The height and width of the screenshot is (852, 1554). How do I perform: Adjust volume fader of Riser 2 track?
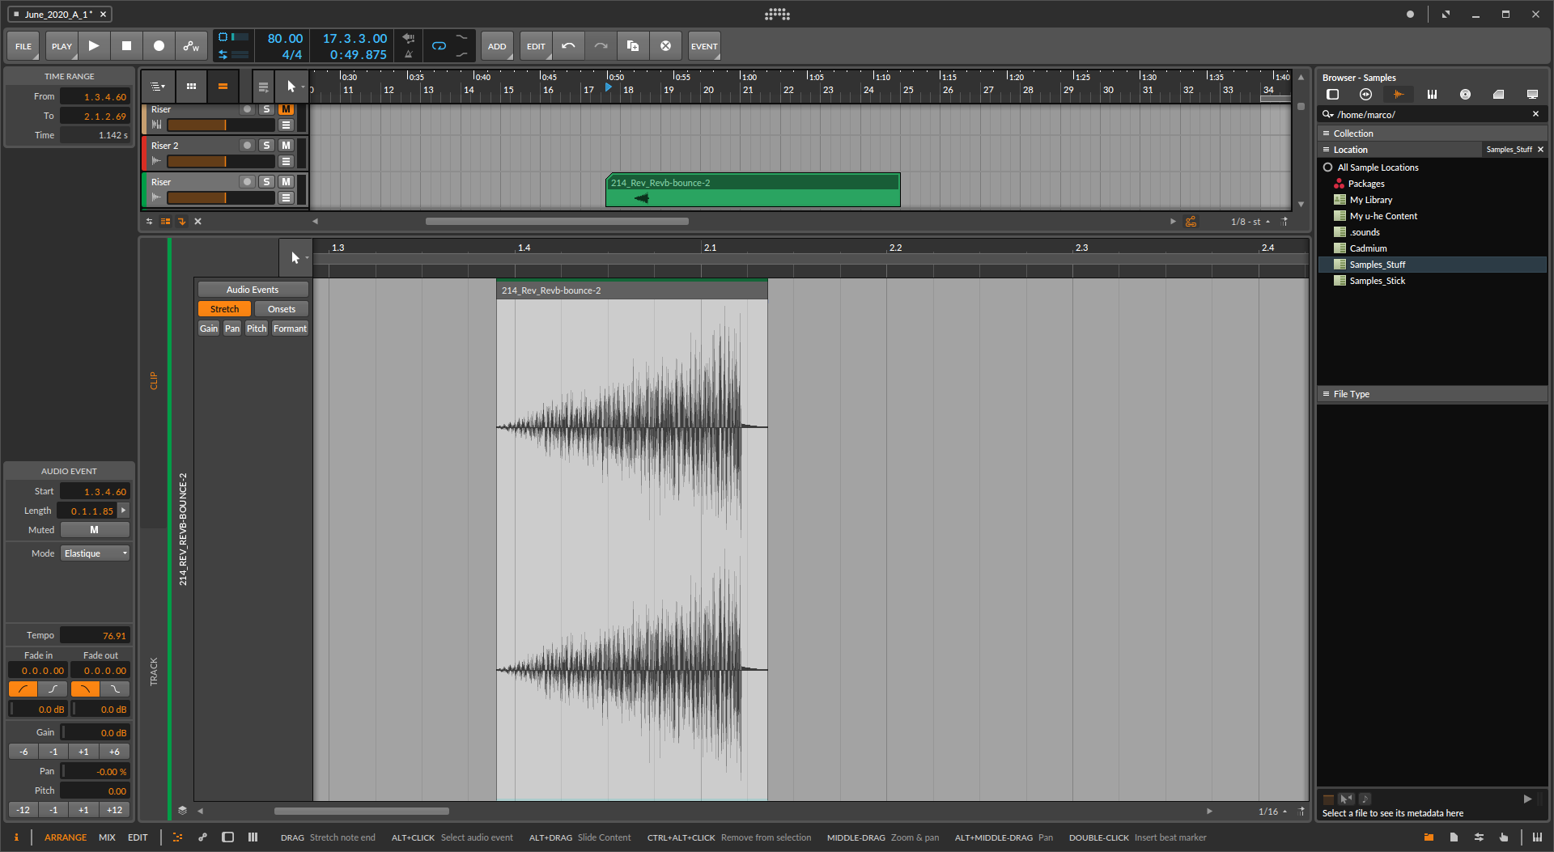pyautogui.click(x=221, y=161)
